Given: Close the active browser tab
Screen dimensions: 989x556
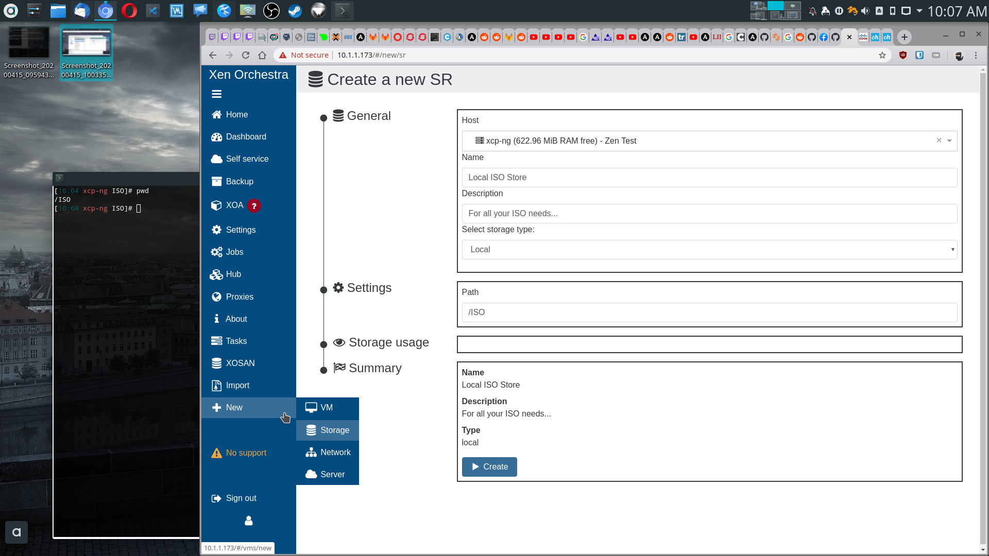Looking at the screenshot, I should (849, 37).
